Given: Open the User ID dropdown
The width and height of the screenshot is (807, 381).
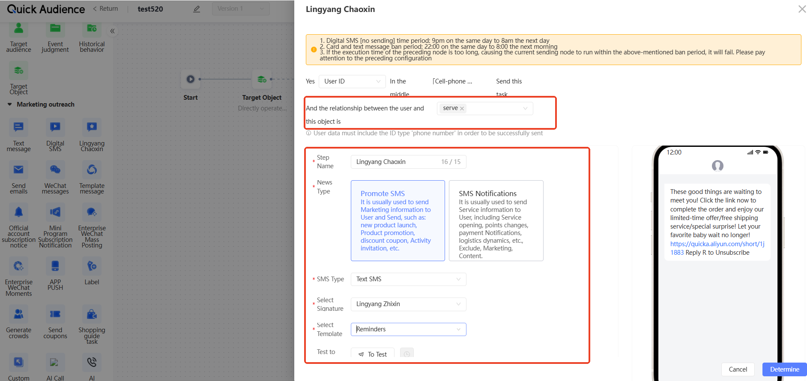Looking at the screenshot, I should tap(352, 81).
